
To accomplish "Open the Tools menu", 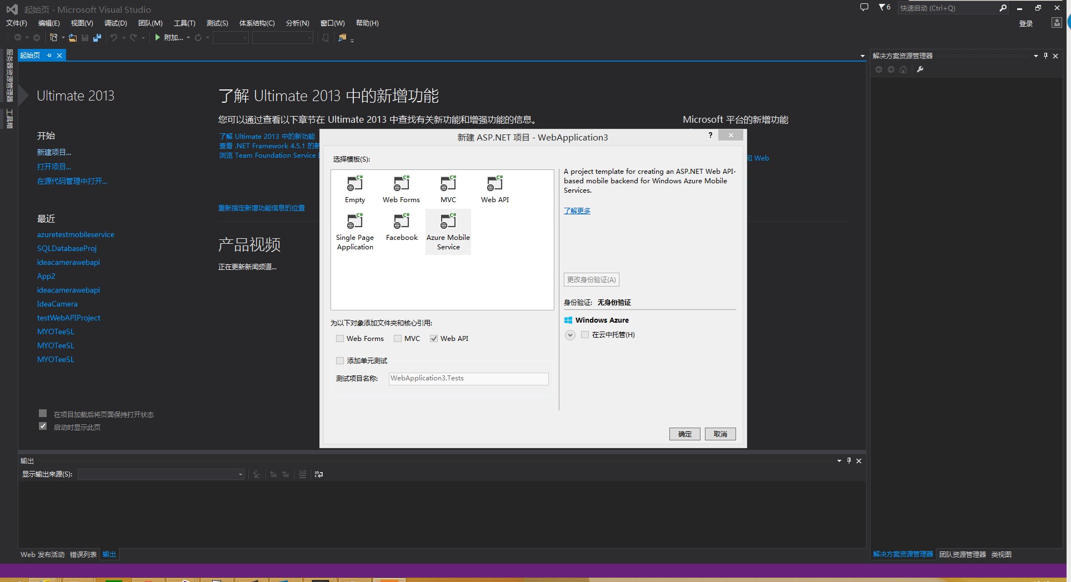I will click(184, 23).
